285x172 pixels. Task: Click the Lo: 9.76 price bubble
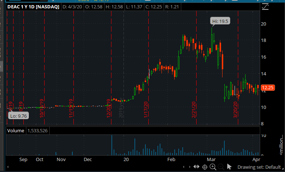[19, 116]
